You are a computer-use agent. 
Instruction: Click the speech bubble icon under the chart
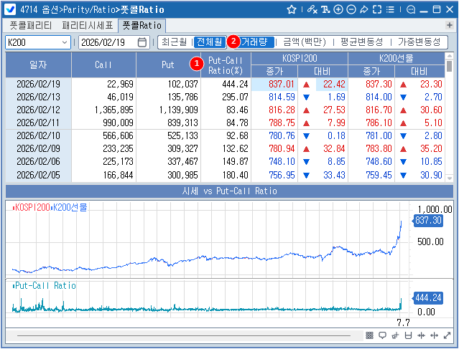click(x=382, y=335)
